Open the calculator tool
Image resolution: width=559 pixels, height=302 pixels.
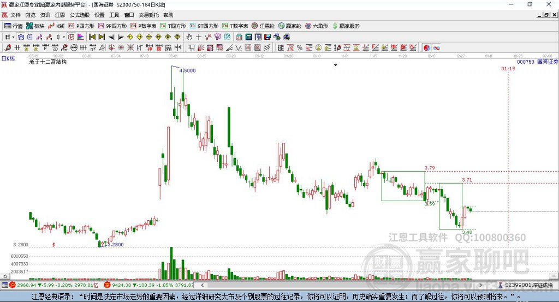point(249,37)
